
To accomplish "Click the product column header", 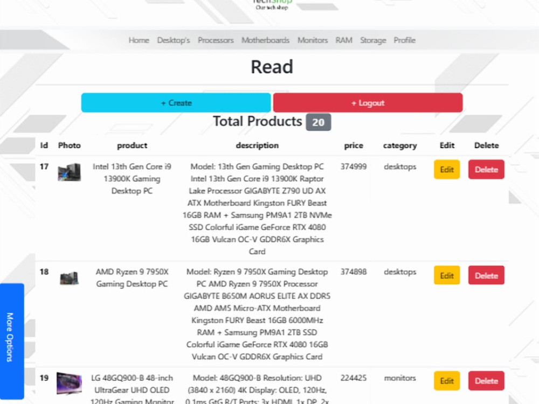I will coord(132,145).
